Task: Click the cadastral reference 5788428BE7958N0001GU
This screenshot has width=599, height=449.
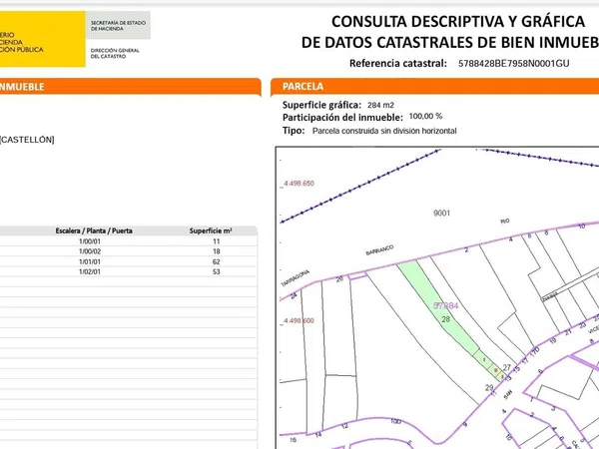Action: [x=513, y=64]
